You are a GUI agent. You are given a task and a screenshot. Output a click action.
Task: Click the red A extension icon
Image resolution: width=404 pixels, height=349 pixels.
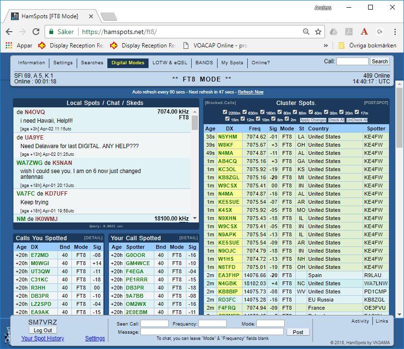[364, 32]
